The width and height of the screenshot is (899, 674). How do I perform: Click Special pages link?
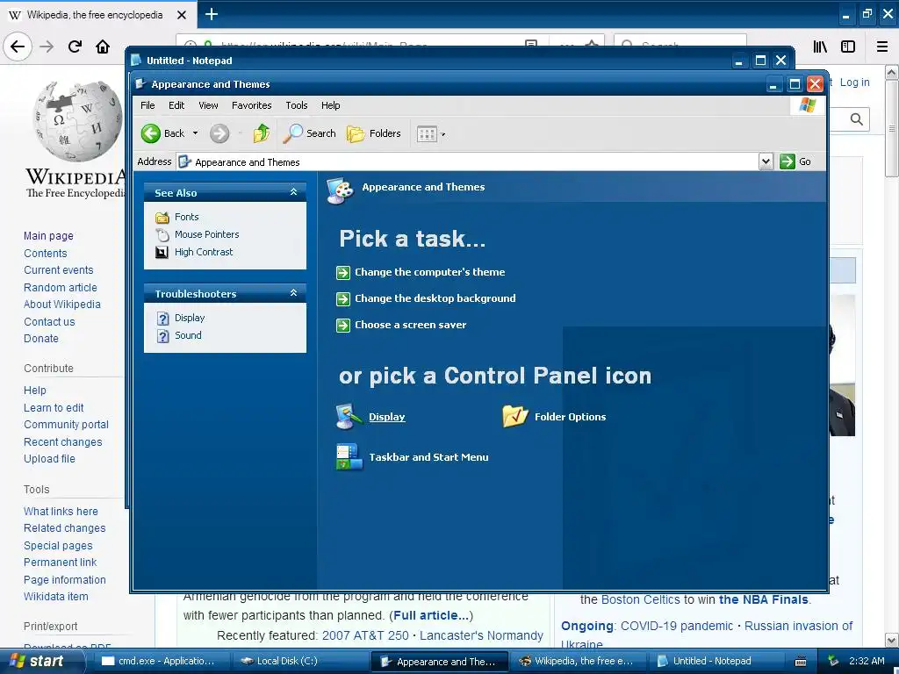click(x=58, y=546)
